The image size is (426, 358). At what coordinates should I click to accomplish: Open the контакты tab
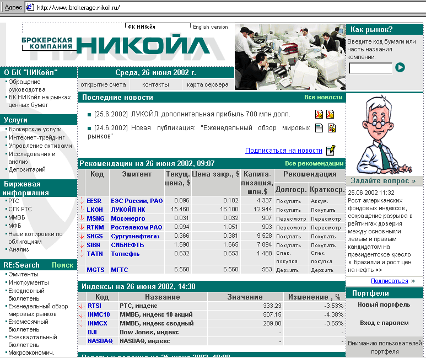pos(155,84)
